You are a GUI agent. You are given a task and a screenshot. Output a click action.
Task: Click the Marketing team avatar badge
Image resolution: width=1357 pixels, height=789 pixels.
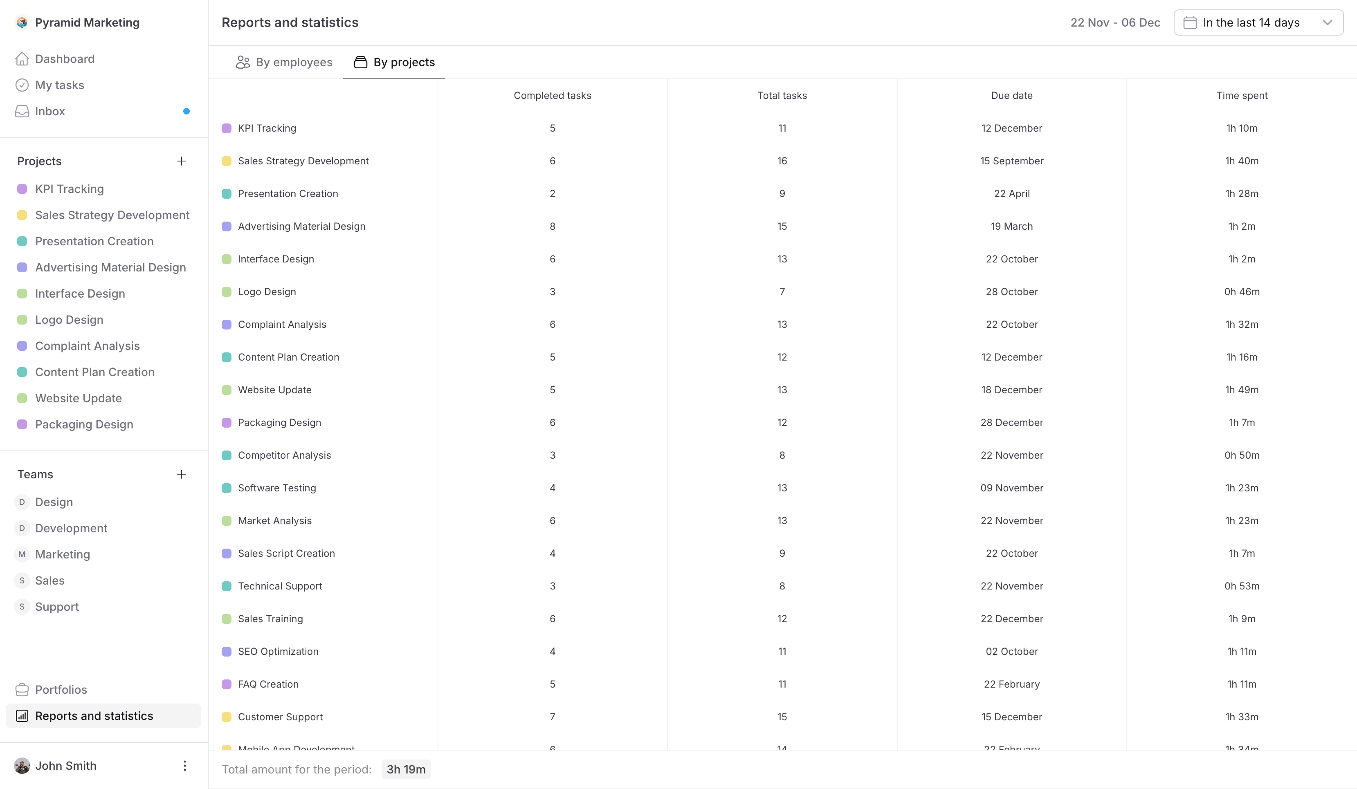22,554
